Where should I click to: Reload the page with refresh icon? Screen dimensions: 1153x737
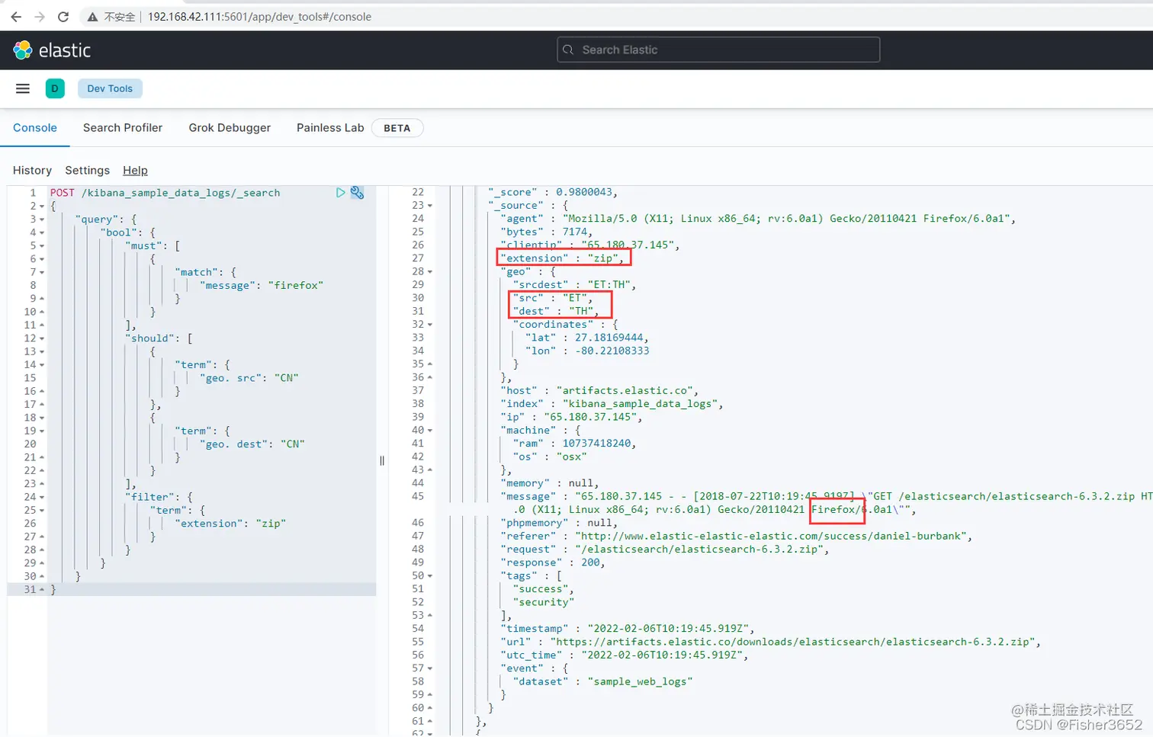click(x=63, y=17)
